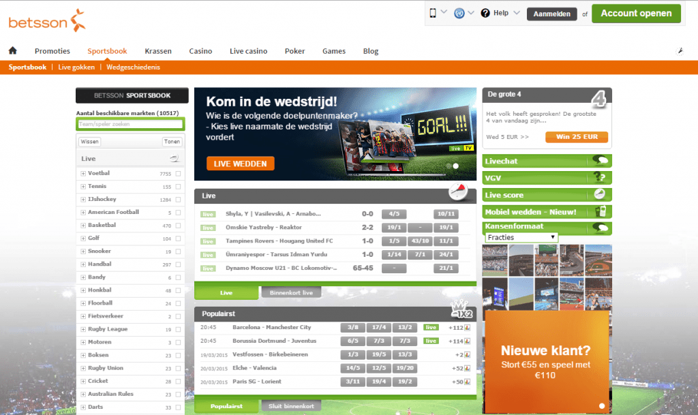Tick the Snooker checkbox
Viewport: 698px width, 415px height.
178,251
